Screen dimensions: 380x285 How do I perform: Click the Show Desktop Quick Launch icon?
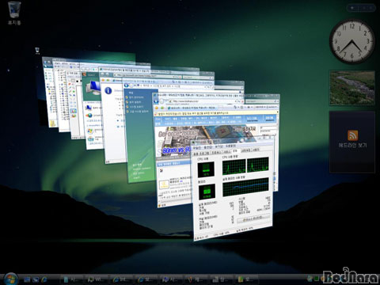coord(27,279)
